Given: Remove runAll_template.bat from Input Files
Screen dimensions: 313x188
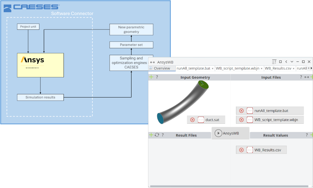Looking at the screenshot, I should click(x=241, y=111).
